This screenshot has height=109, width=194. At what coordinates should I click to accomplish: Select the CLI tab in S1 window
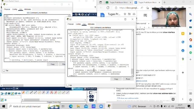point(21,9)
